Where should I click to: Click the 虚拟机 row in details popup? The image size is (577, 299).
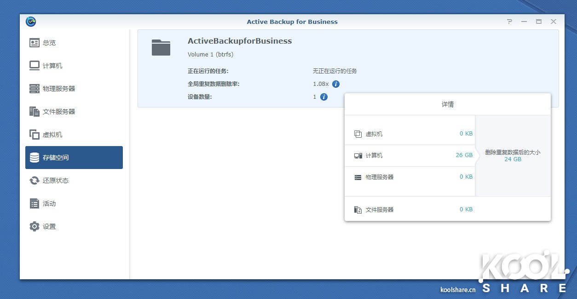(x=410, y=134)
